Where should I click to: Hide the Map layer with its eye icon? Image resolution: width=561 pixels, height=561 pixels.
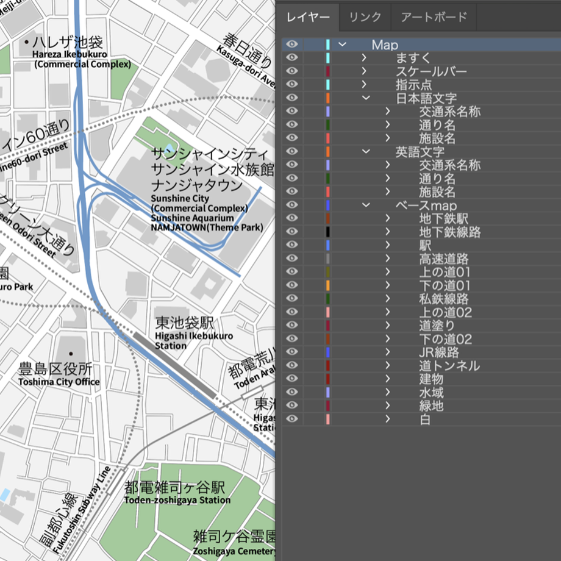(x=292, y=45)
